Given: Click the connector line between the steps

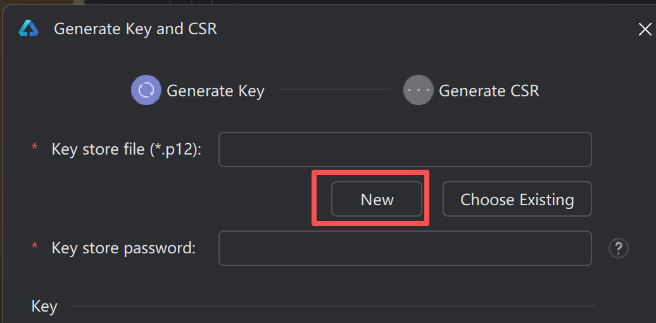Looking at the screenshot, I should (x=334, y=90).
